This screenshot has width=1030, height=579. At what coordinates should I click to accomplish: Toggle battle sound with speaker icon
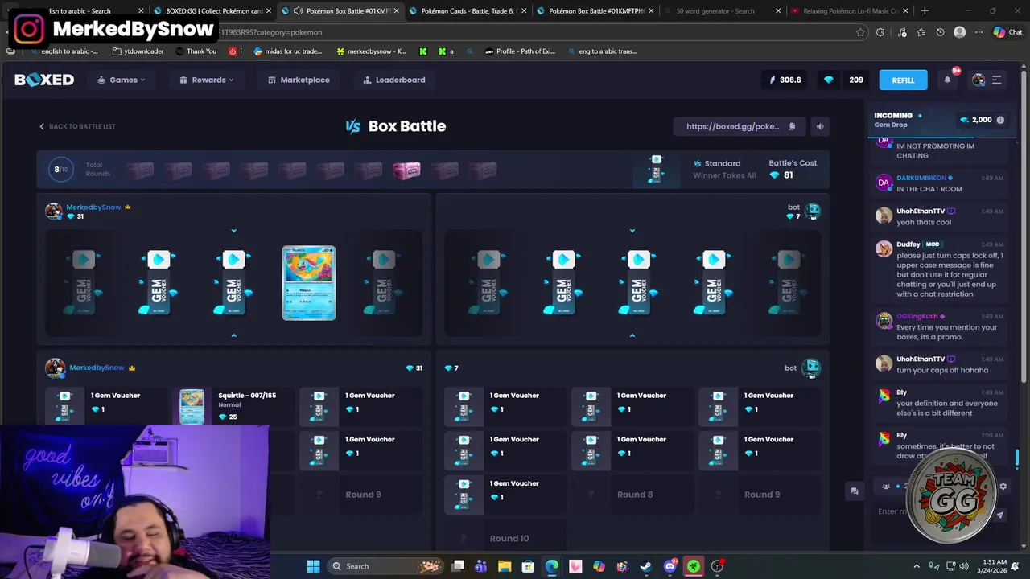click(820, 126)
